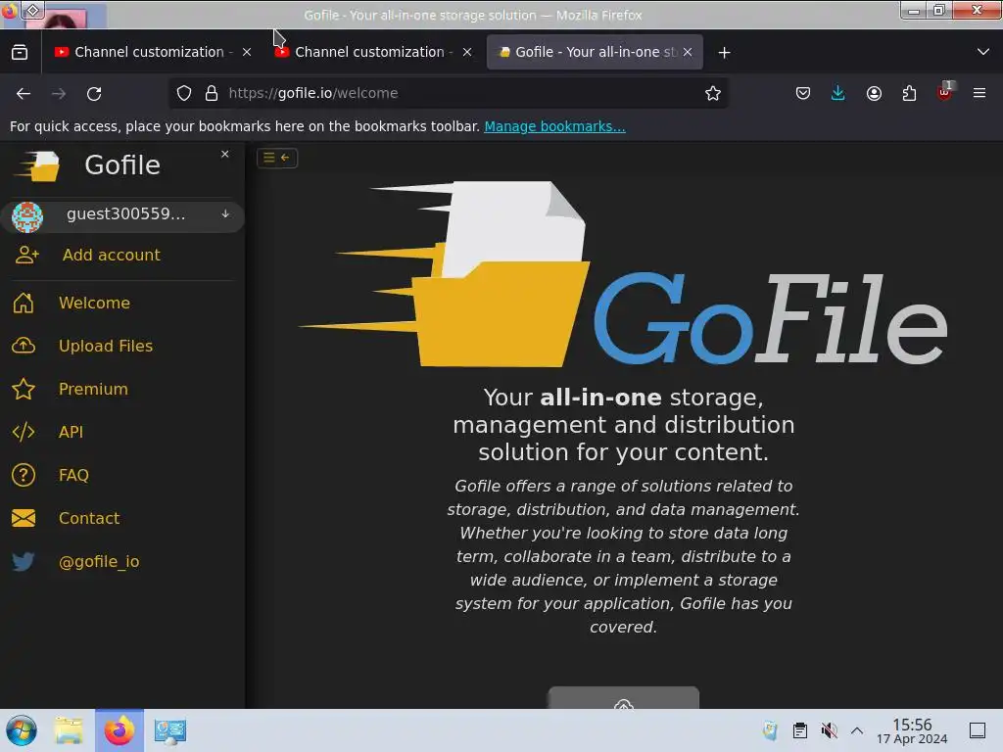Toggle the muted volume tray icon
Image resolution: width=1003 pixels, height=752 pixels.
pos(829,730)
